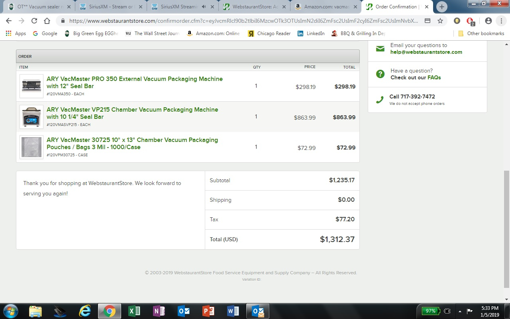Open the browser home page
The image size is (510, 319).
[47, 21]
